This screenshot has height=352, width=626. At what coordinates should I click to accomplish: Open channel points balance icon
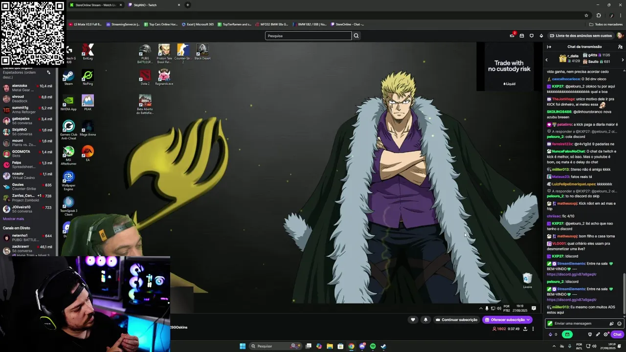pyautogui.click(x=553, y=334)
